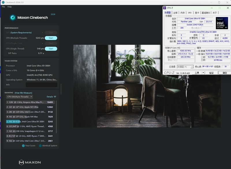Click the Info text field
The width and height of the screenshot is (231, 169).
41,85
